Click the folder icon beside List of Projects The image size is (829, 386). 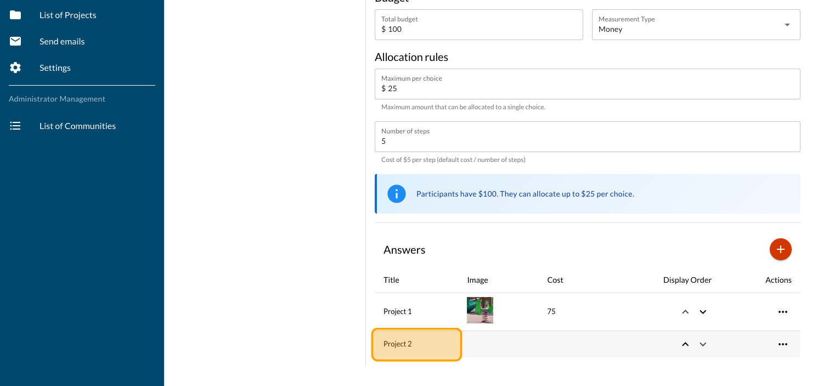coord(15,15)
